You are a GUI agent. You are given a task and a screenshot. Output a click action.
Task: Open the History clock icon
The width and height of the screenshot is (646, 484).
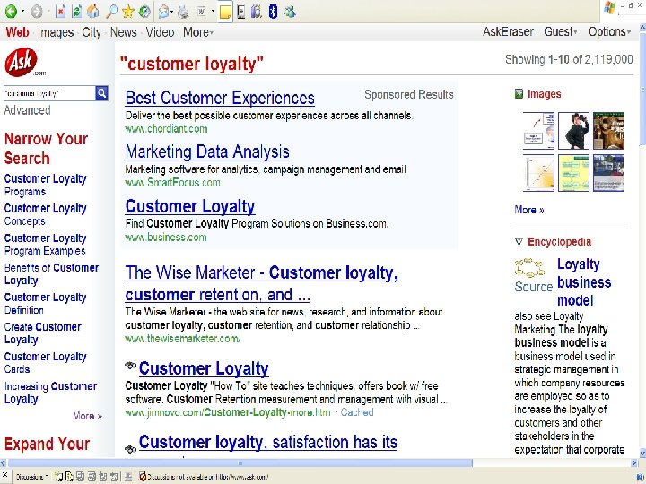click(144, 12)
